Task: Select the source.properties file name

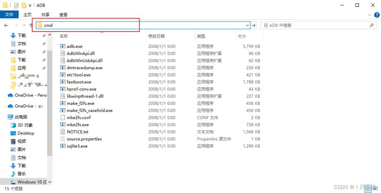Action: tap(84, 139)
